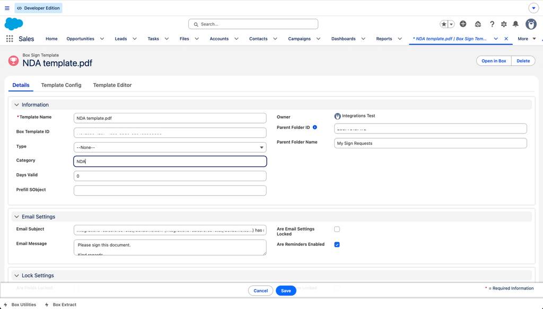Open the Salesforce Trailhead guidance icon
543x309 pixels.
(x=478, y=24)
